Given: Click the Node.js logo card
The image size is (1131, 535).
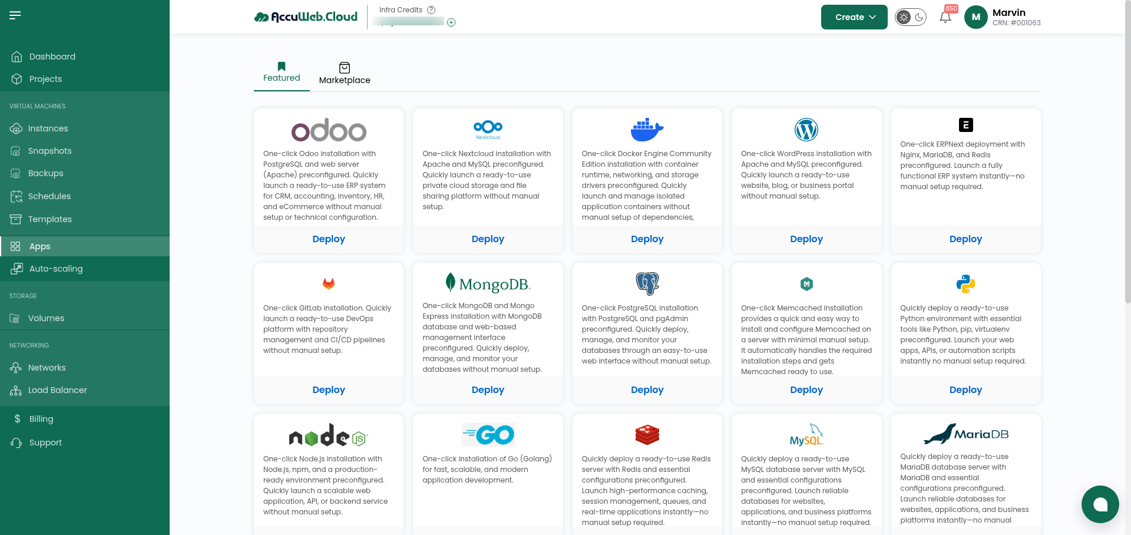Looking at the screenshot, I should [329, 435].
